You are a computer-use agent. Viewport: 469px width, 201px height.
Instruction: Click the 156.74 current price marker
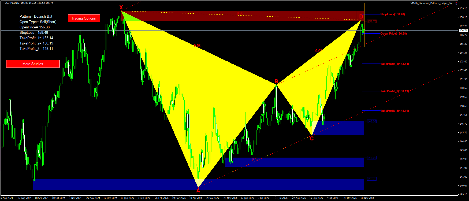tap(463, 31)
